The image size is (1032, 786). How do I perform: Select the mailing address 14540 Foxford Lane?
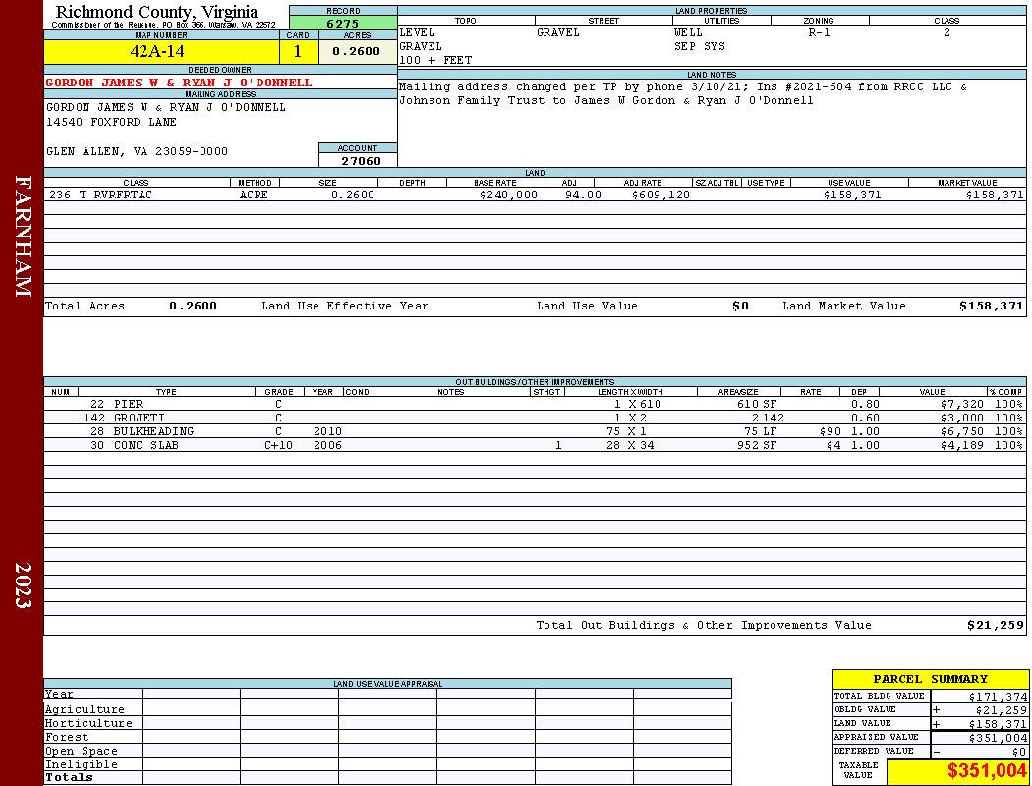click(111, 123)
